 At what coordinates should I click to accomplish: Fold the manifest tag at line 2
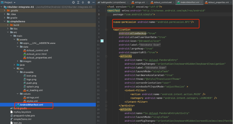[x=106, y=11]
